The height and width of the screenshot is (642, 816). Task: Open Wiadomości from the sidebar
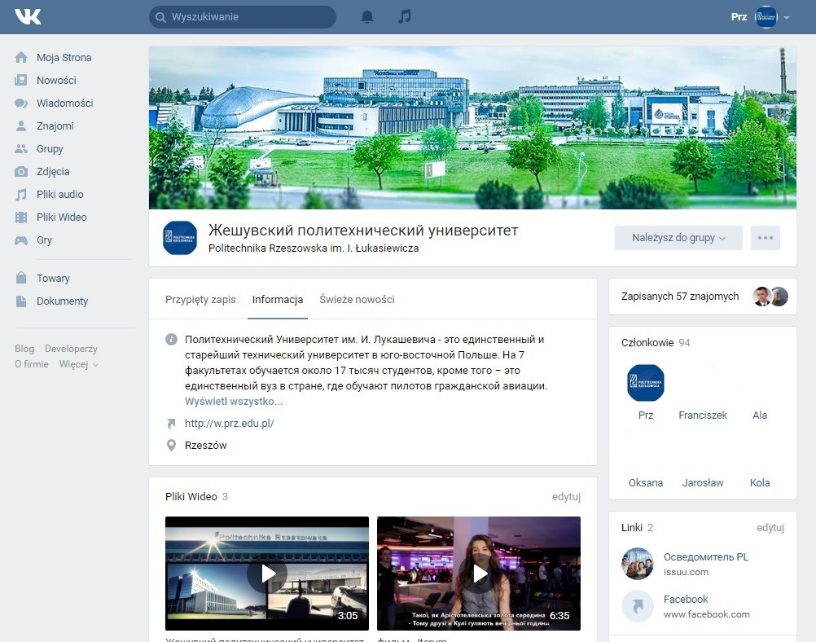click(x=64, y=103)
